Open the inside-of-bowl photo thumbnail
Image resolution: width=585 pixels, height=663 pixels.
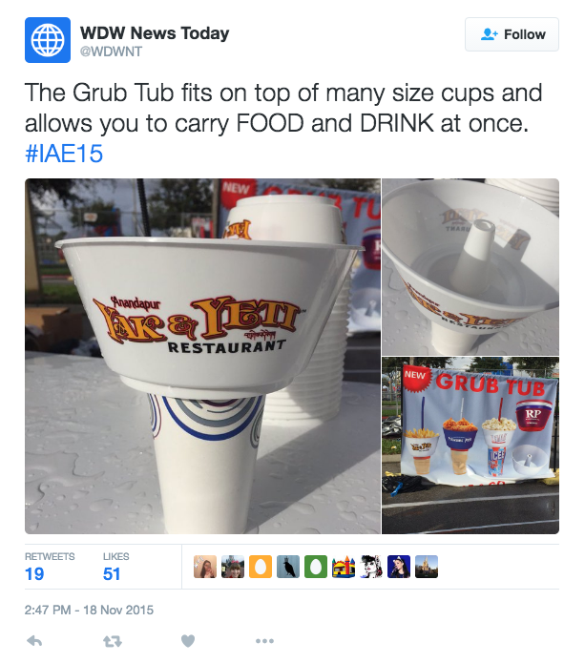tap(470, 267)
